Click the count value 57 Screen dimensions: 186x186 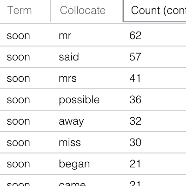(135, 57)
